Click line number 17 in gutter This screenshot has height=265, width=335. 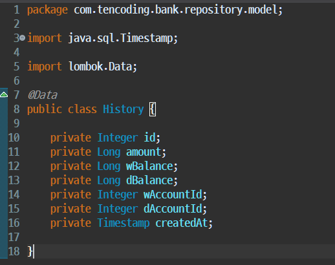[x=14, y=237]
